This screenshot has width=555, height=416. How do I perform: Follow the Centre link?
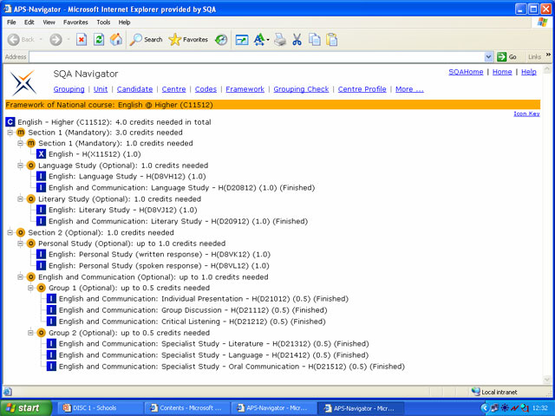click(173, 89)
